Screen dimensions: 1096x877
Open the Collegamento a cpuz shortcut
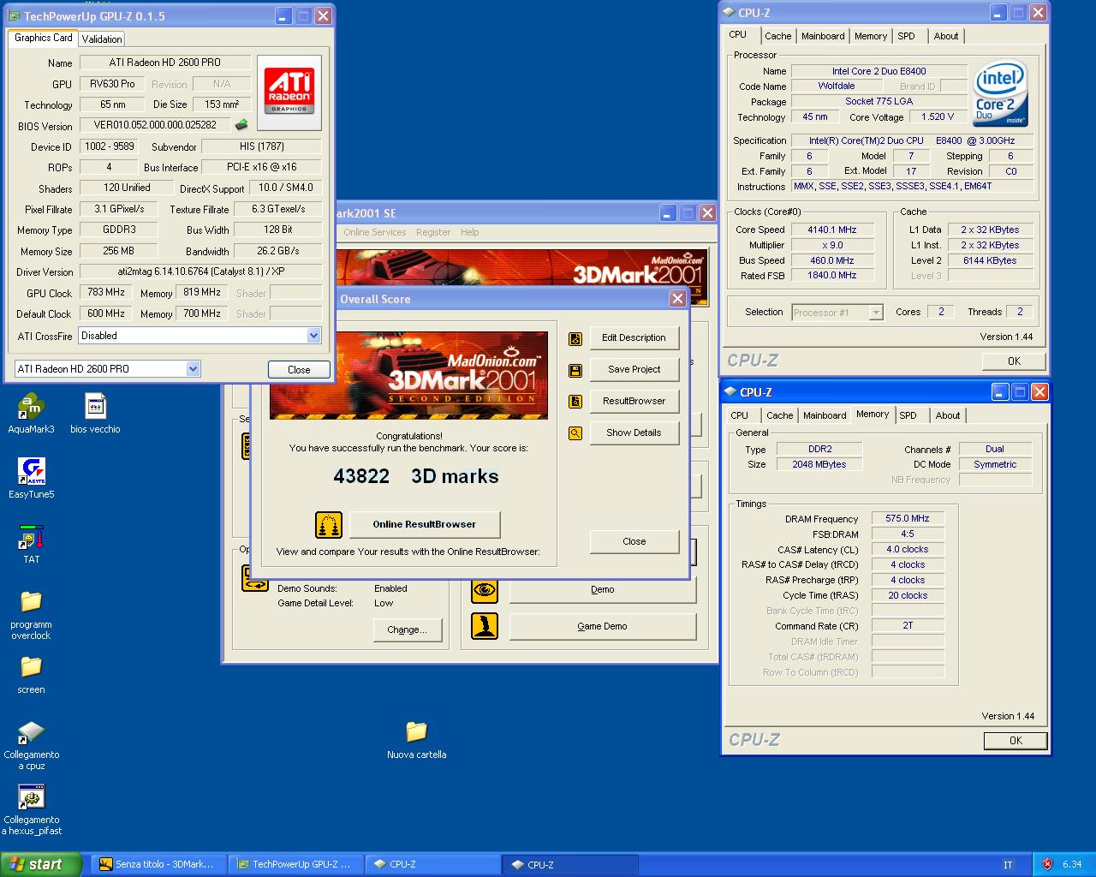point(32,745)
